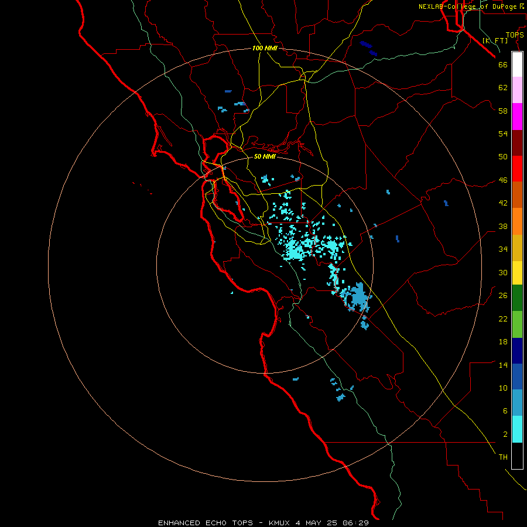Click legend value "14"

(503, 365)
